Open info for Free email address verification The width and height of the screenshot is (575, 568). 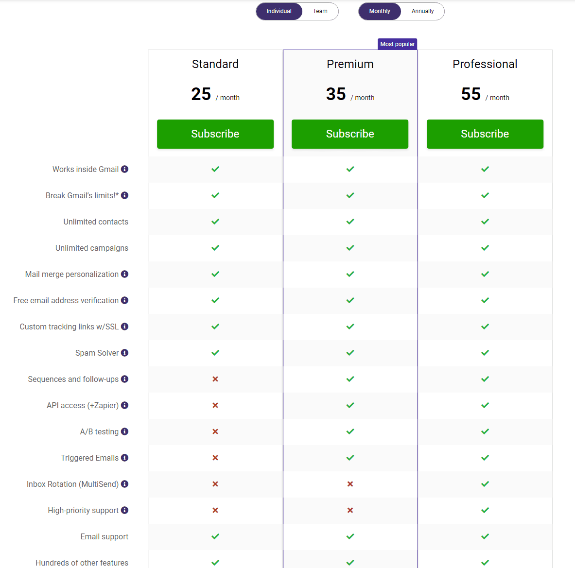tap(125, 300)
